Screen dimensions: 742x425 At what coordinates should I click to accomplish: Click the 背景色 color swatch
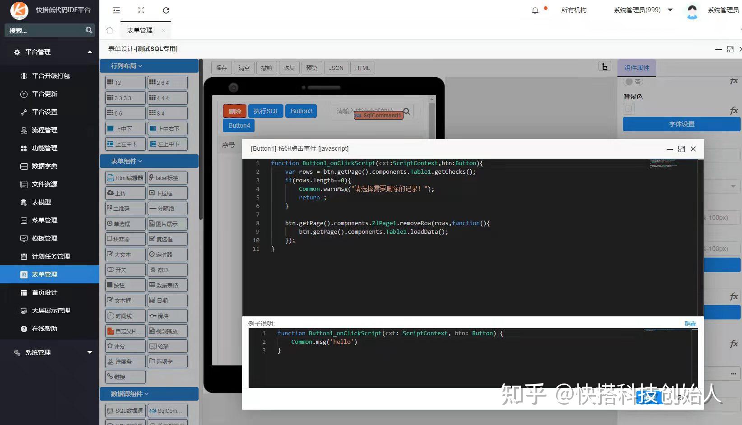click(x=629, y=109)
